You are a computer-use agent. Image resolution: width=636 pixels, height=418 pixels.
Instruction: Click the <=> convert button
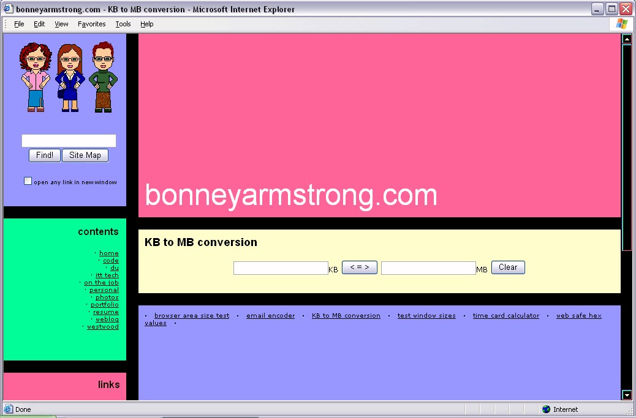(x=359, y=267)
